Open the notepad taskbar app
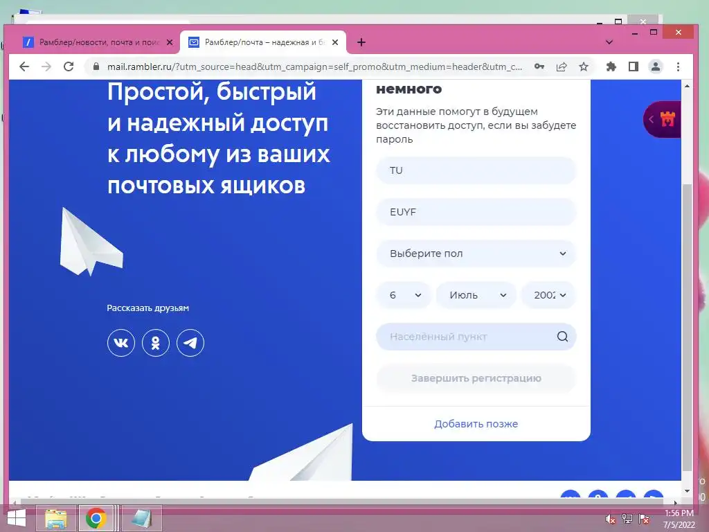The image size is (709, 532). (141, 518)
